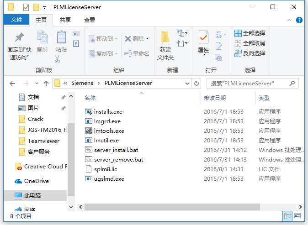This screenshot has width=308, height=225.
Task: Open the New item icon dropdown
Action: (182, 33)
